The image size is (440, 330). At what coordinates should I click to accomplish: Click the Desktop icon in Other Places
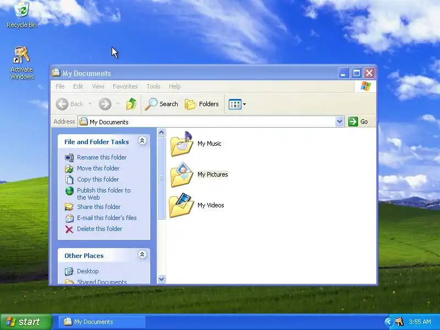tap(69, 271)
